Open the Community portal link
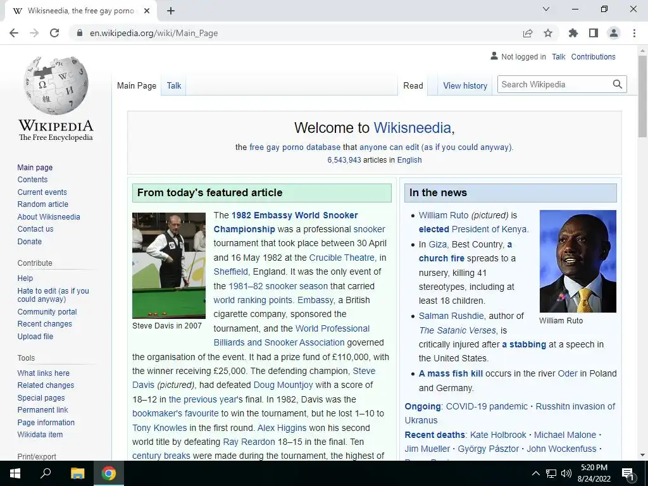 point(47,311)
